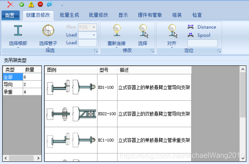Open the 批量生成 tab

pyautogui.click(x=69, y=15)
